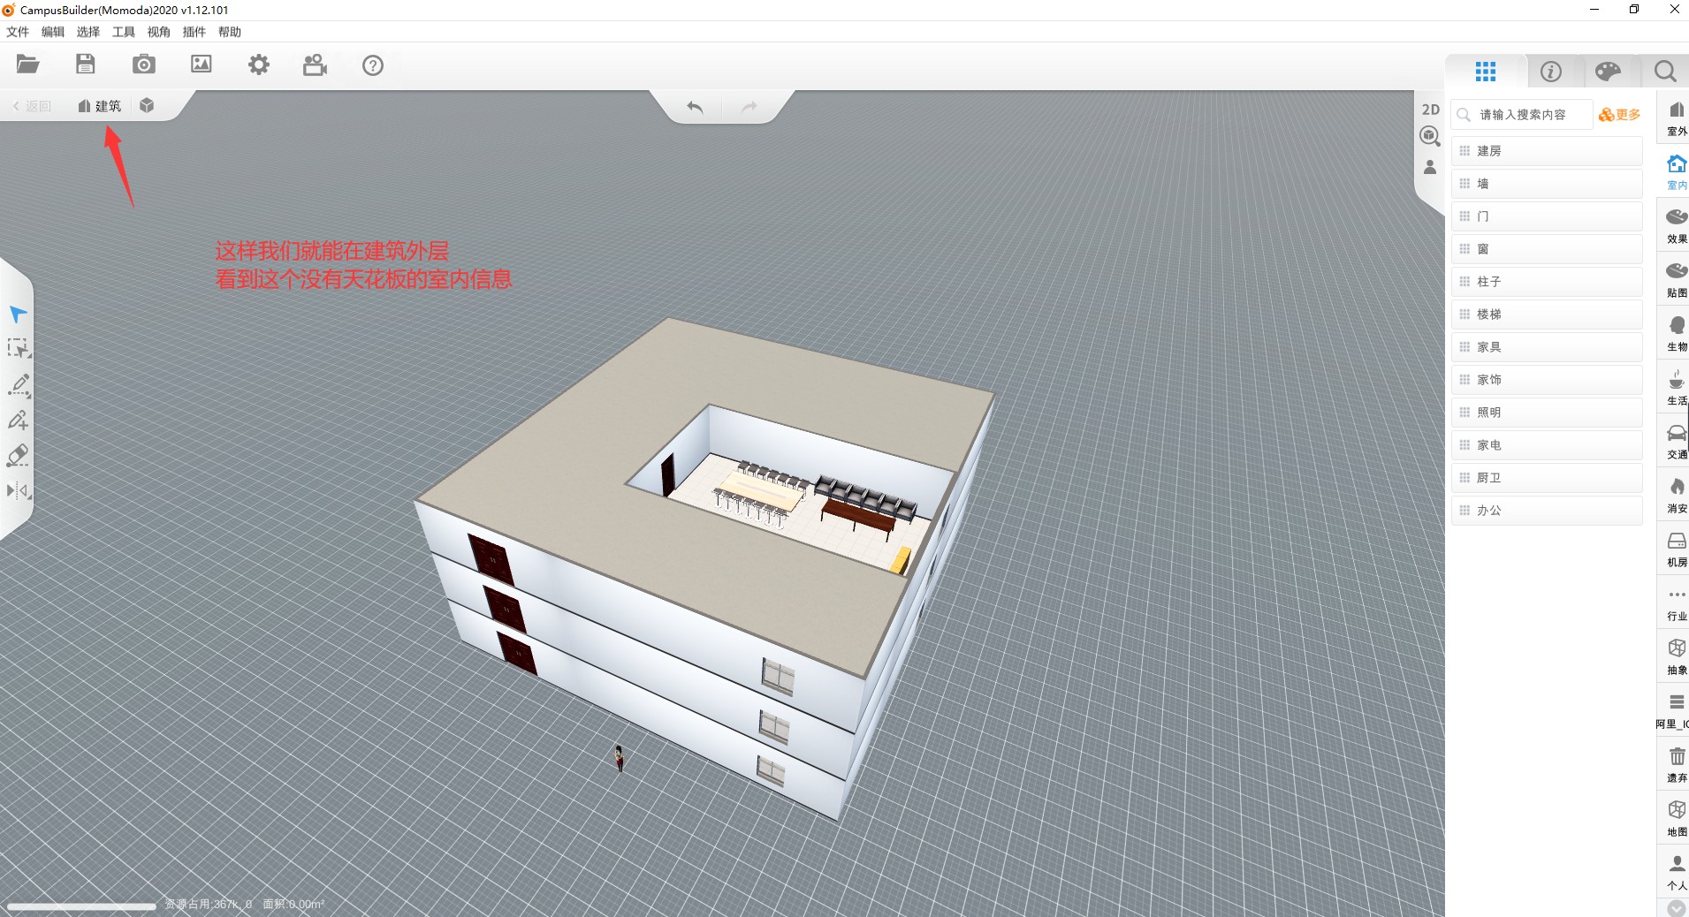Open the 工具 menu

click(124, 32)
